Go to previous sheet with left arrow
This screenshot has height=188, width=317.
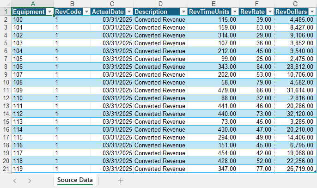pos(15,181)
